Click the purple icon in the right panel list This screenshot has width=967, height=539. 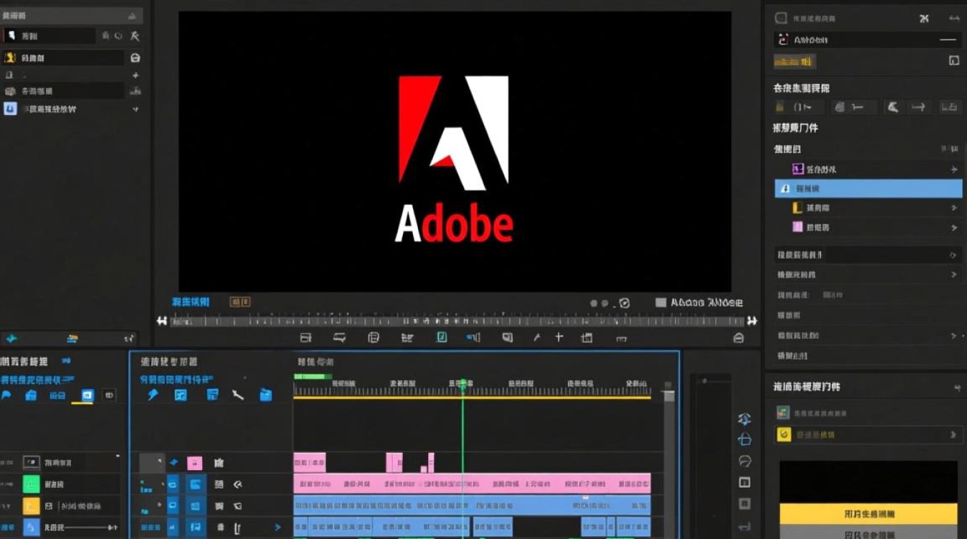(x=797, y=169)
